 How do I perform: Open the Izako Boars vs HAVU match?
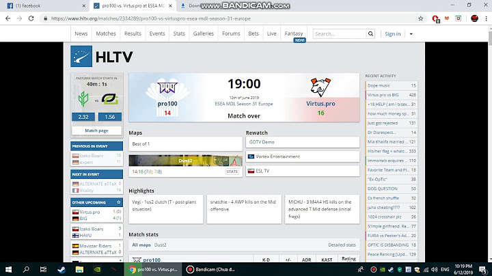coord(96,232)
